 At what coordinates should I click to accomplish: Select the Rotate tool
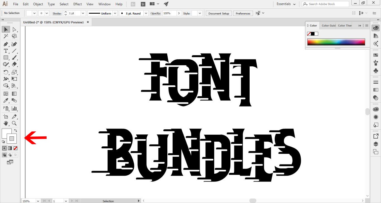6,72
